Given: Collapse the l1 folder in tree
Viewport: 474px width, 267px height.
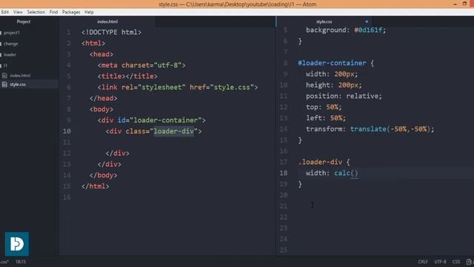Looking at the screenshot, I should coord(5,66).
